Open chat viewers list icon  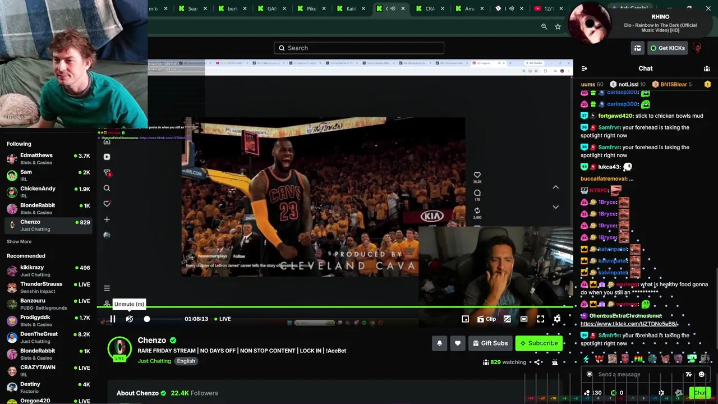[x=707, y=68]
